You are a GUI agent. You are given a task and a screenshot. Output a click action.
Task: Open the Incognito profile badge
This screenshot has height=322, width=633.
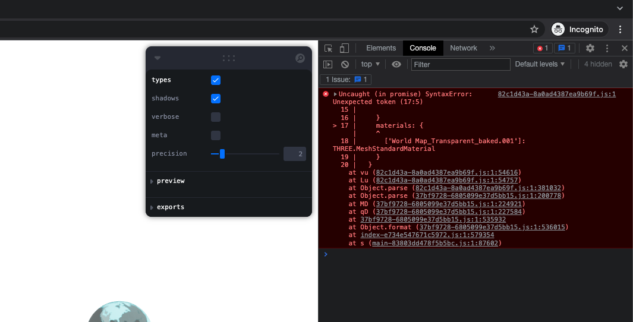pyautogui.click(x=580, y=29)
